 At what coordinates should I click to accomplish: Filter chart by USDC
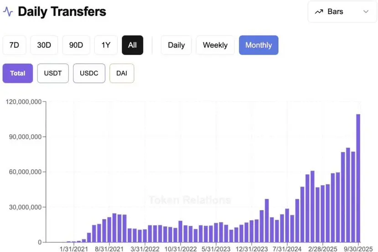[x=89, y=73]
